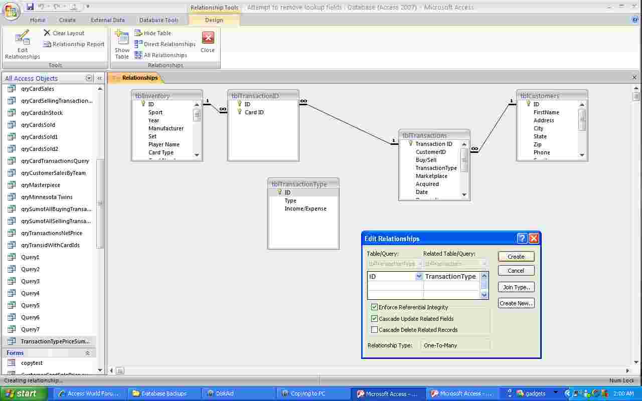Show Direct Relationships

click(165, 44)
